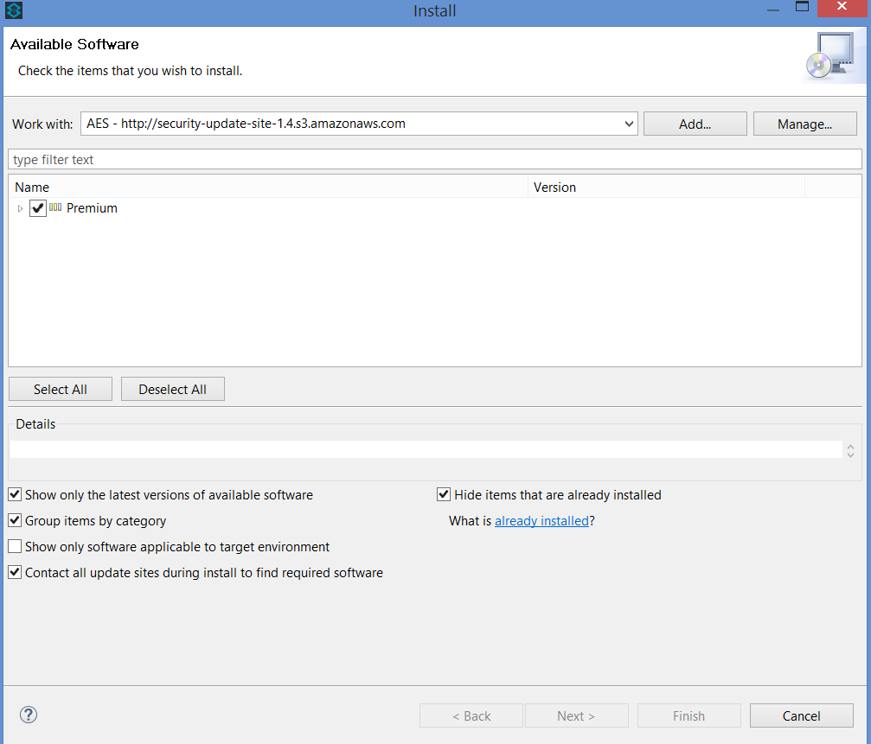The width and height of the screenshot is (871, 744).
Task: Enable Show only software applicable to target
Action: [15, 547]
